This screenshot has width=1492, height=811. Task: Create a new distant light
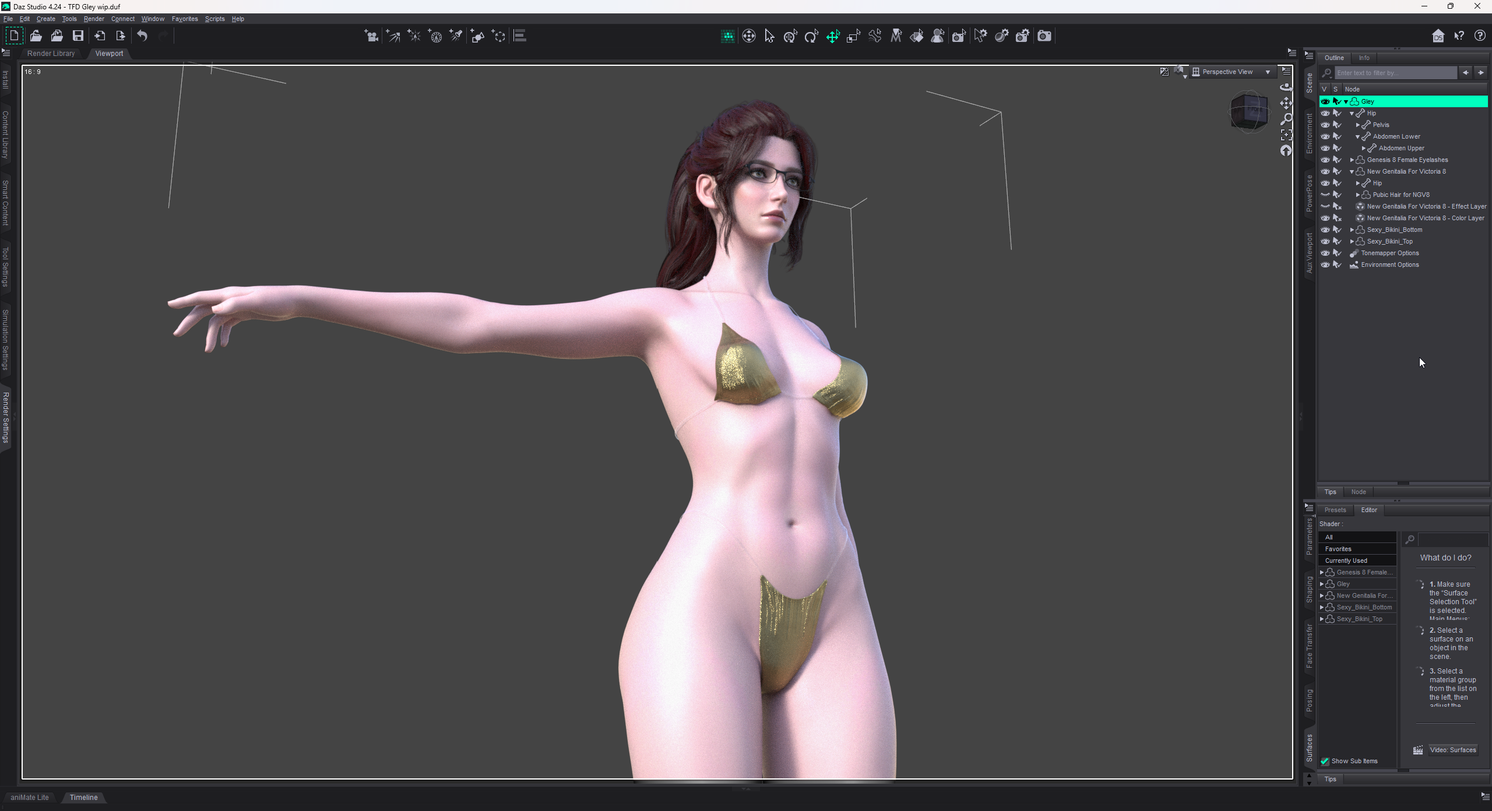393,36
